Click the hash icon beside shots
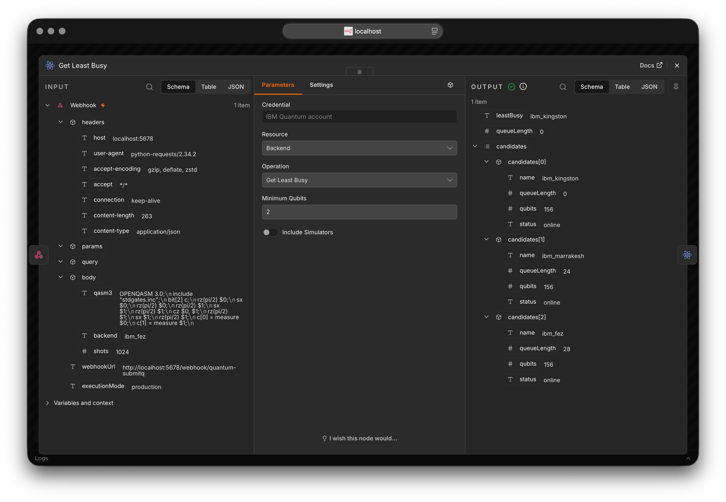Image resolution: width=726 pixels, height=502 pixels. click(85, 351)
